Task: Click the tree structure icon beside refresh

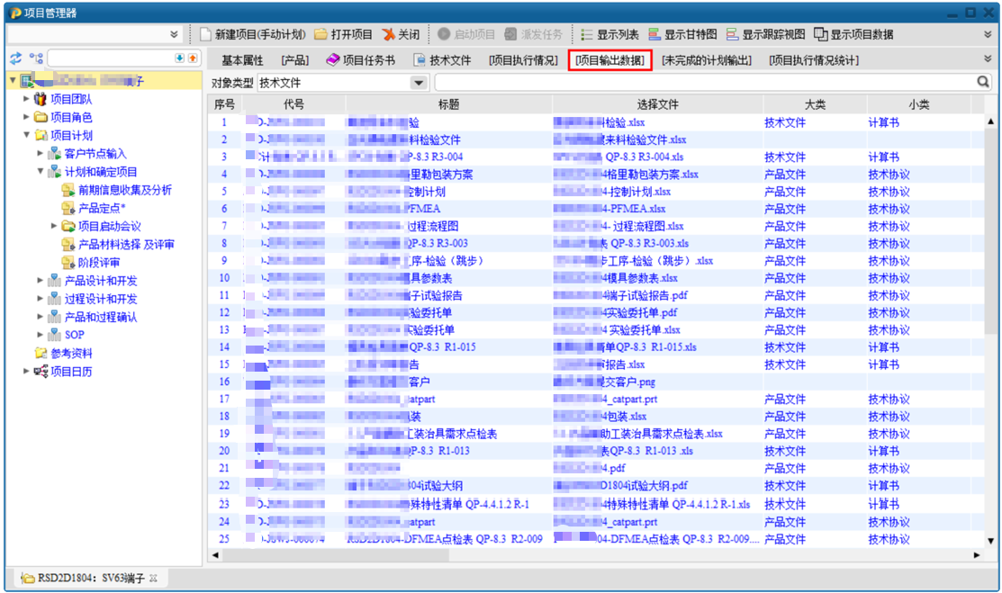Action: pos(36,58)
